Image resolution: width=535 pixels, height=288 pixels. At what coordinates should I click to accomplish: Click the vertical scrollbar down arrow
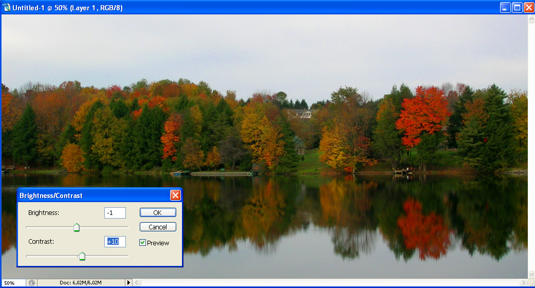(x=531, y=275)
